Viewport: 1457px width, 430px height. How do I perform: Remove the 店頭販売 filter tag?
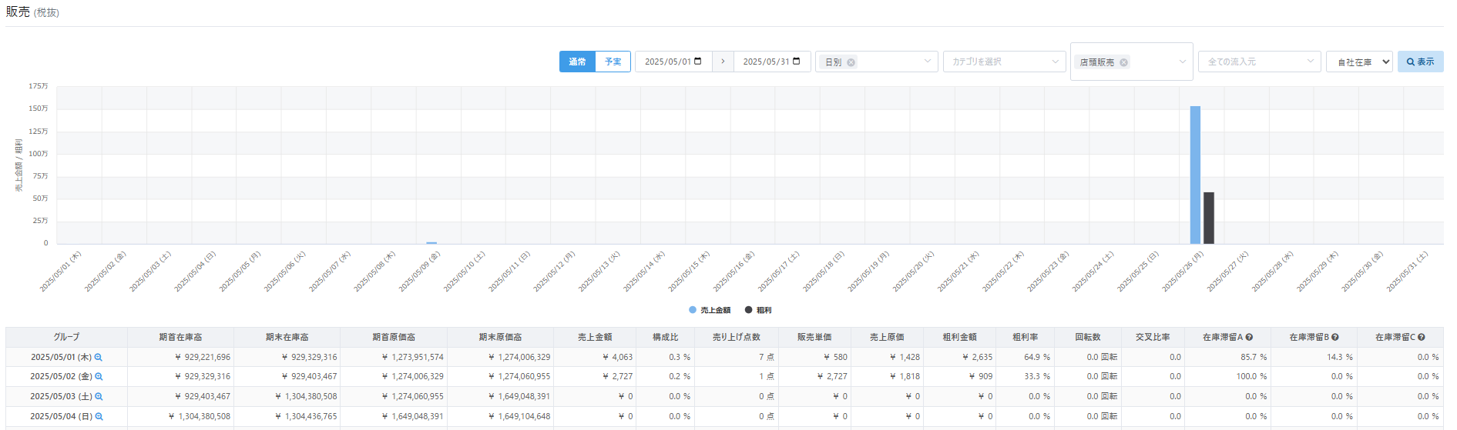[1123, 62]
